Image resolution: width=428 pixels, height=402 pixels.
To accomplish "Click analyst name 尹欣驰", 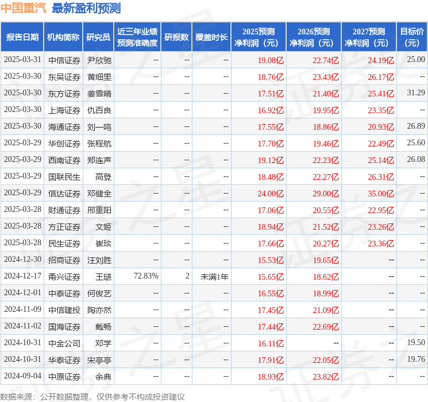I will [99, 60].
